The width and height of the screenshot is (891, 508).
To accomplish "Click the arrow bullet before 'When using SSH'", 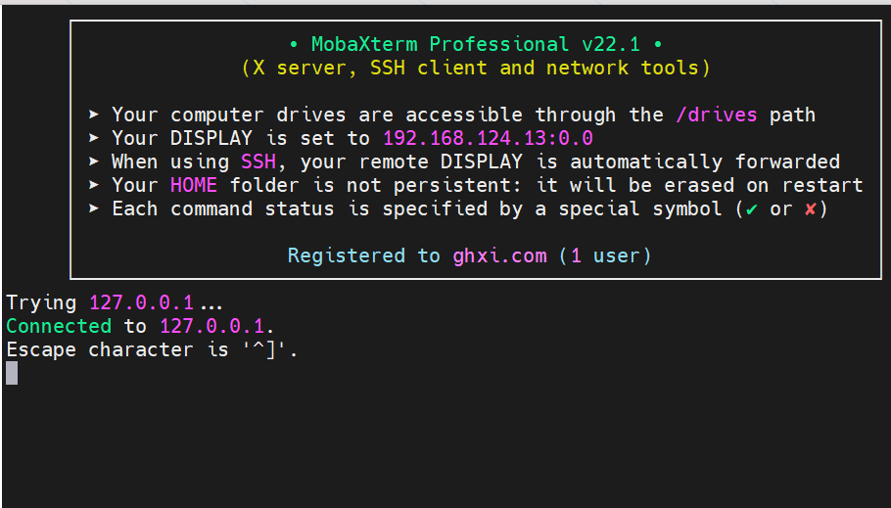I will pyautogui.click(x=94, y=162).
